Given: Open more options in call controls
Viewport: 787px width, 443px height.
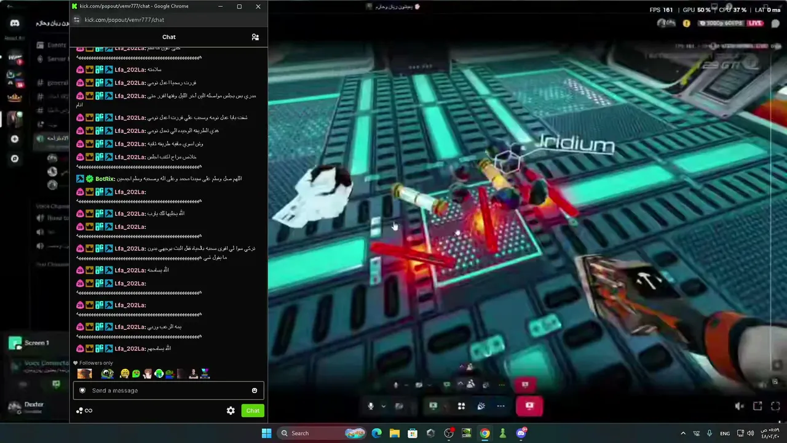Looking at the screenshot, I should tap(500, 406).
